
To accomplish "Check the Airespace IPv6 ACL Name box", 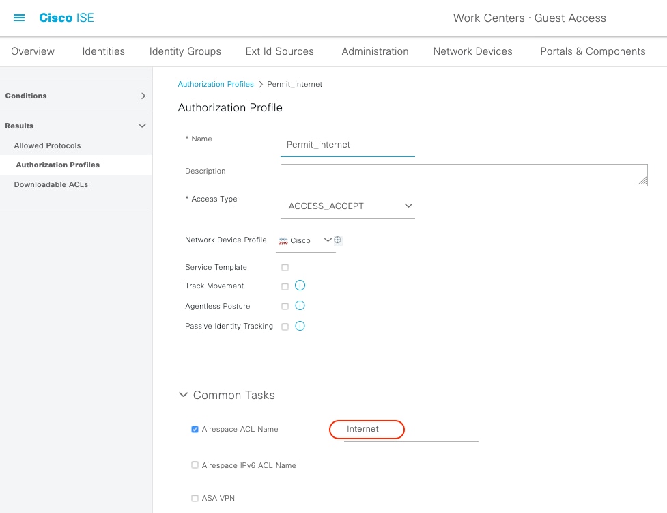I will click(194, 465).
